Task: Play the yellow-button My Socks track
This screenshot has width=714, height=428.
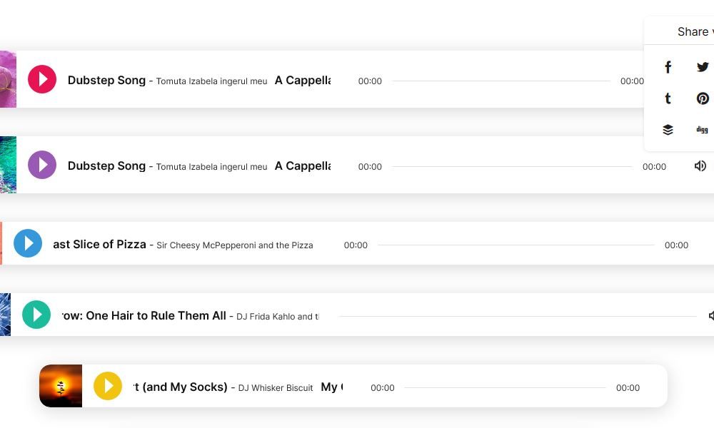Action: [x=108, y=386]
